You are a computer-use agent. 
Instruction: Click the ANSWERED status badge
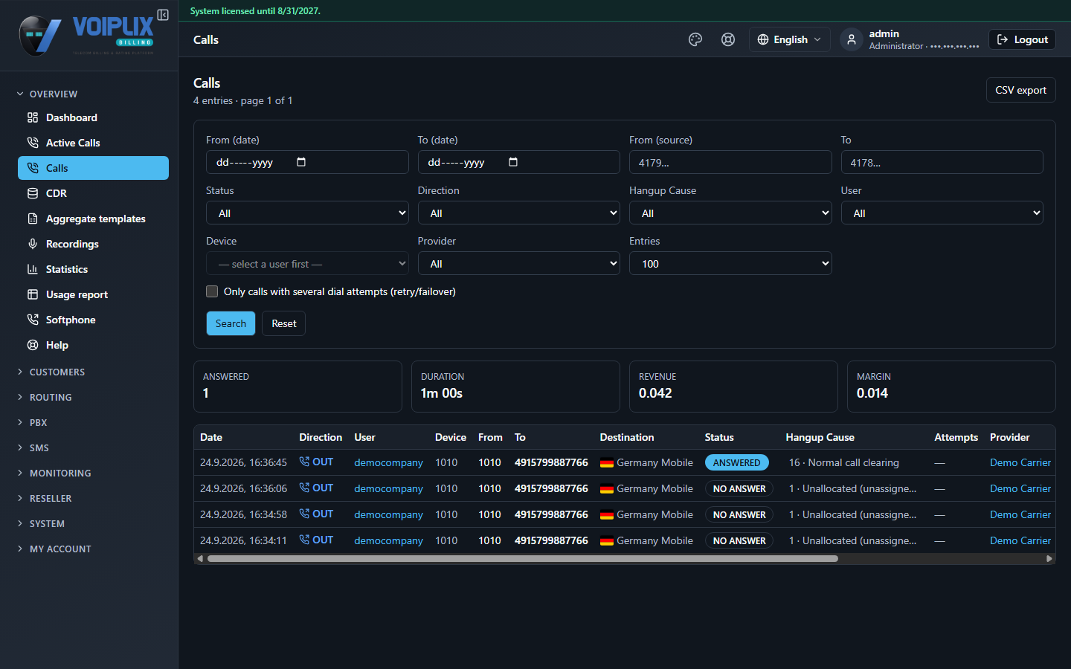coord(736,462)
